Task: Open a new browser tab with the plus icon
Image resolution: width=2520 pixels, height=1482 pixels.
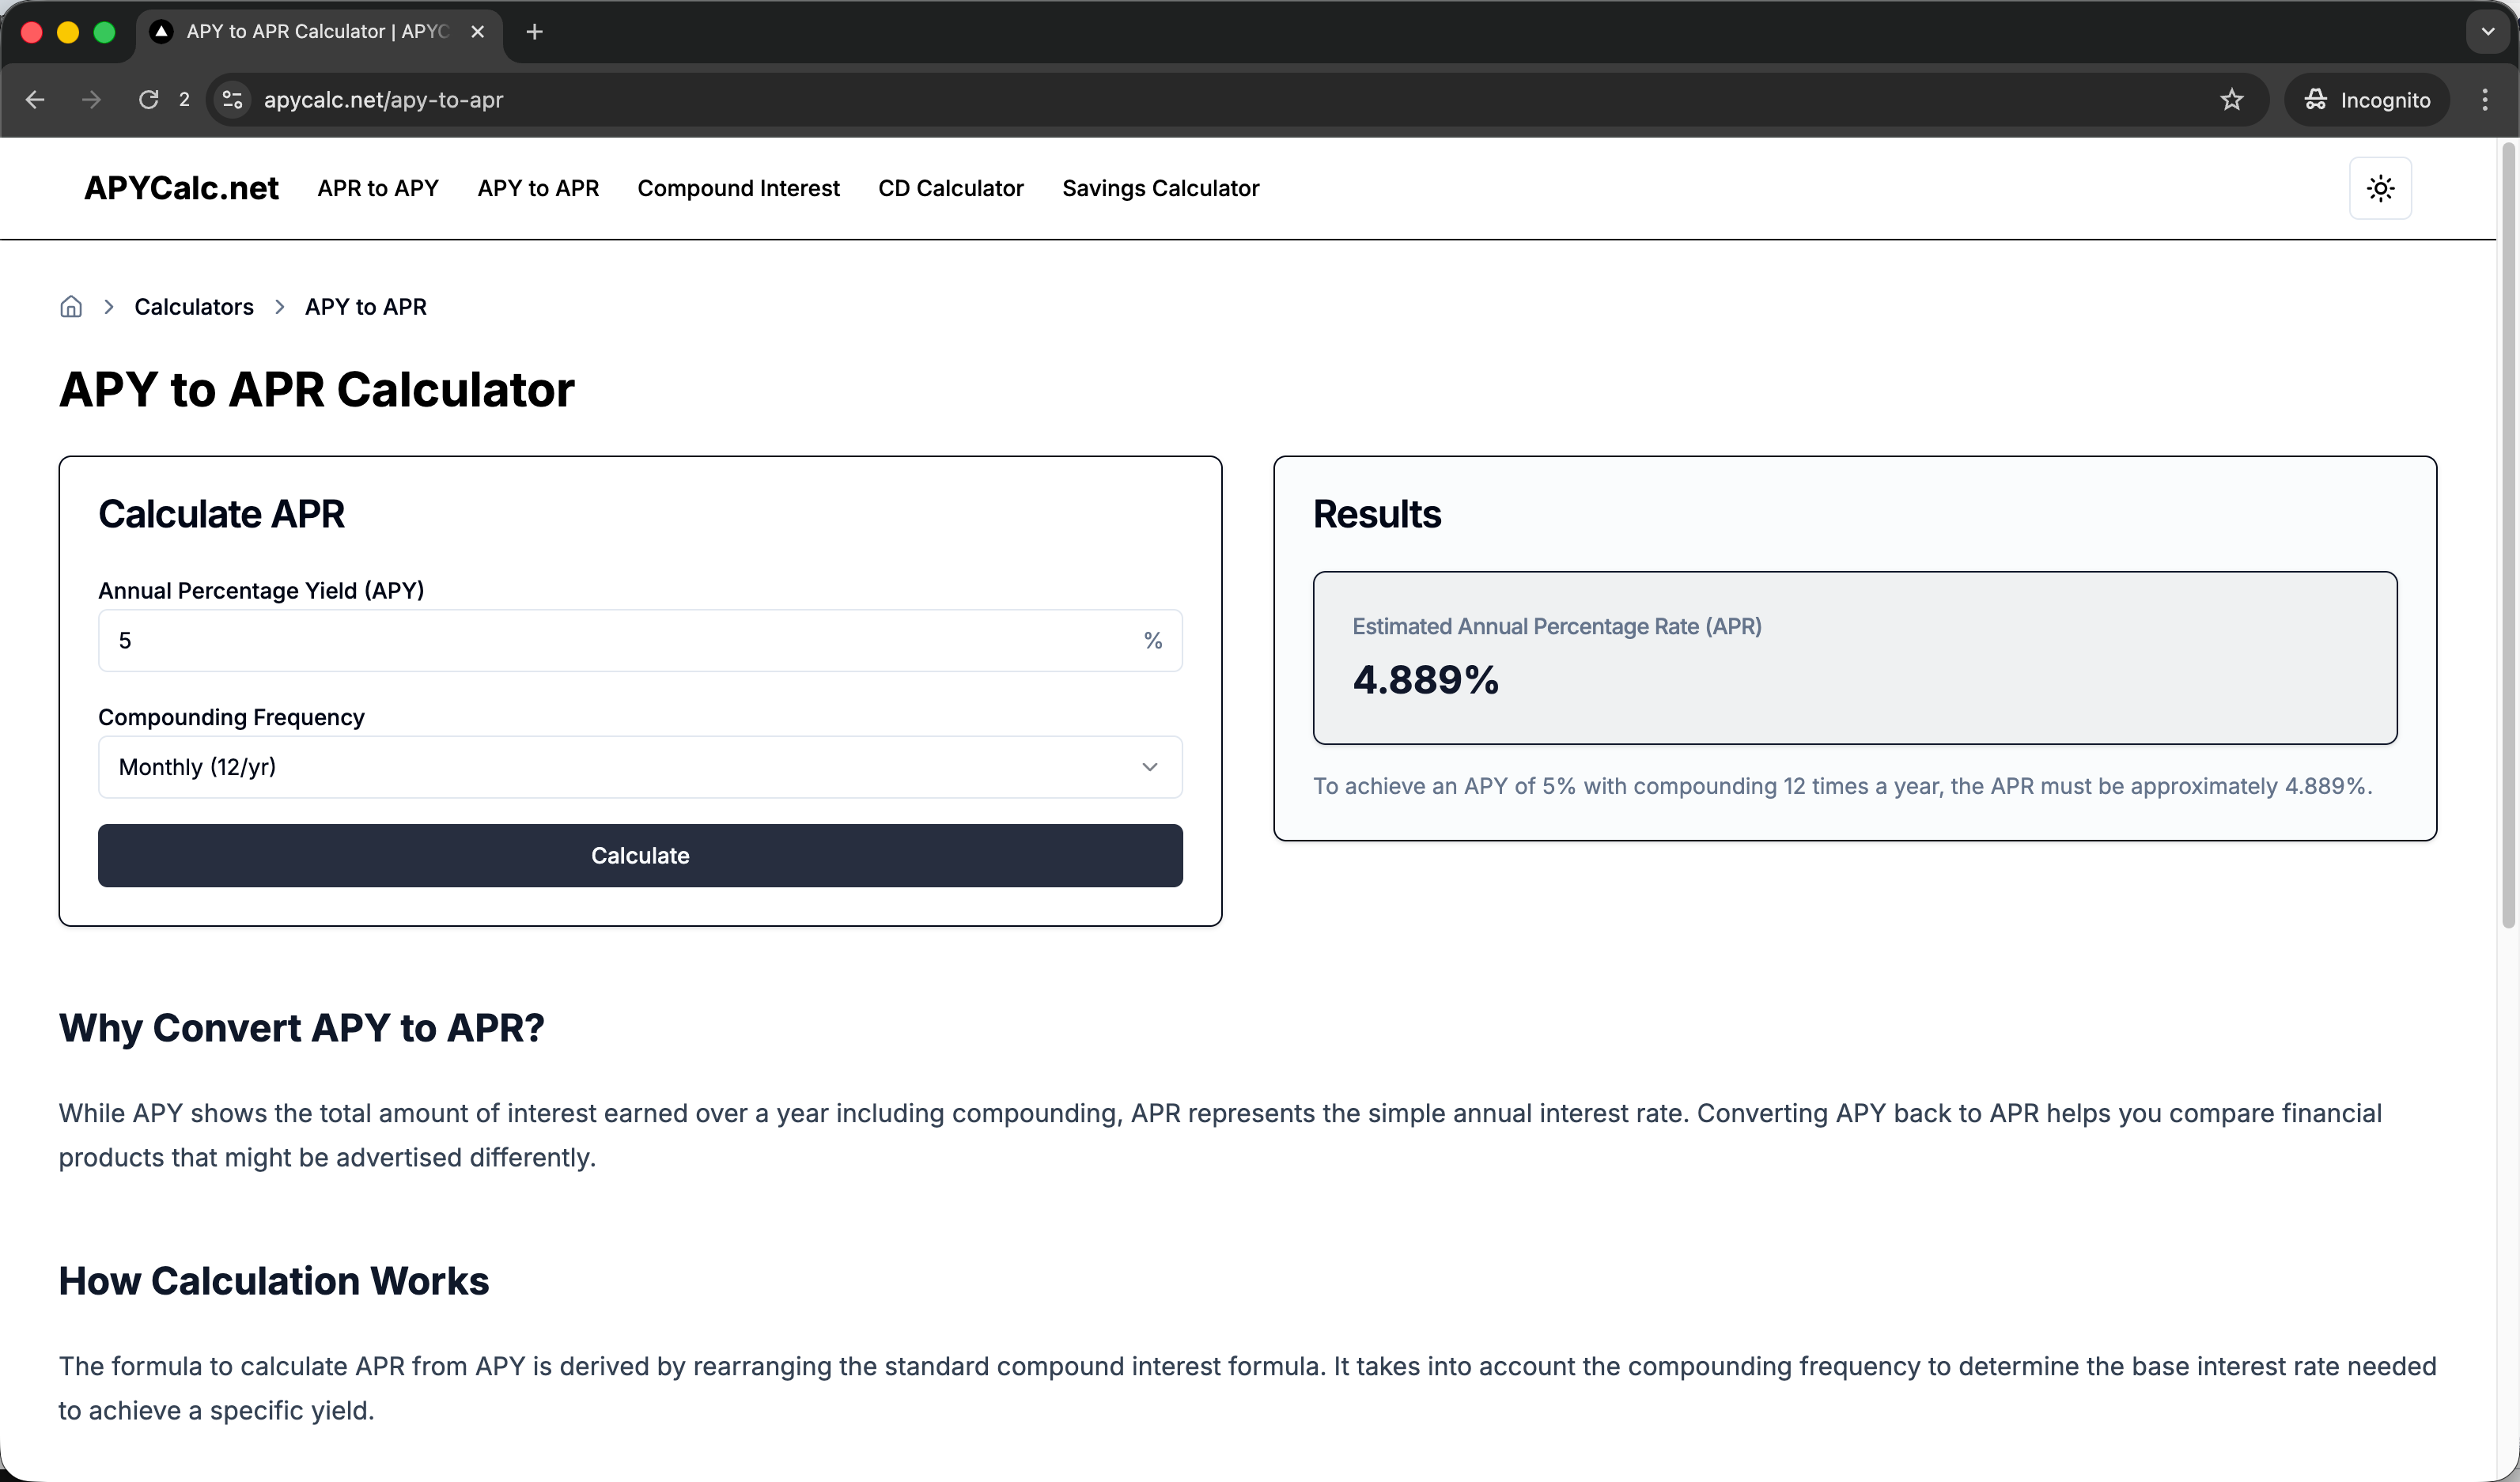Action: (534, 31)
